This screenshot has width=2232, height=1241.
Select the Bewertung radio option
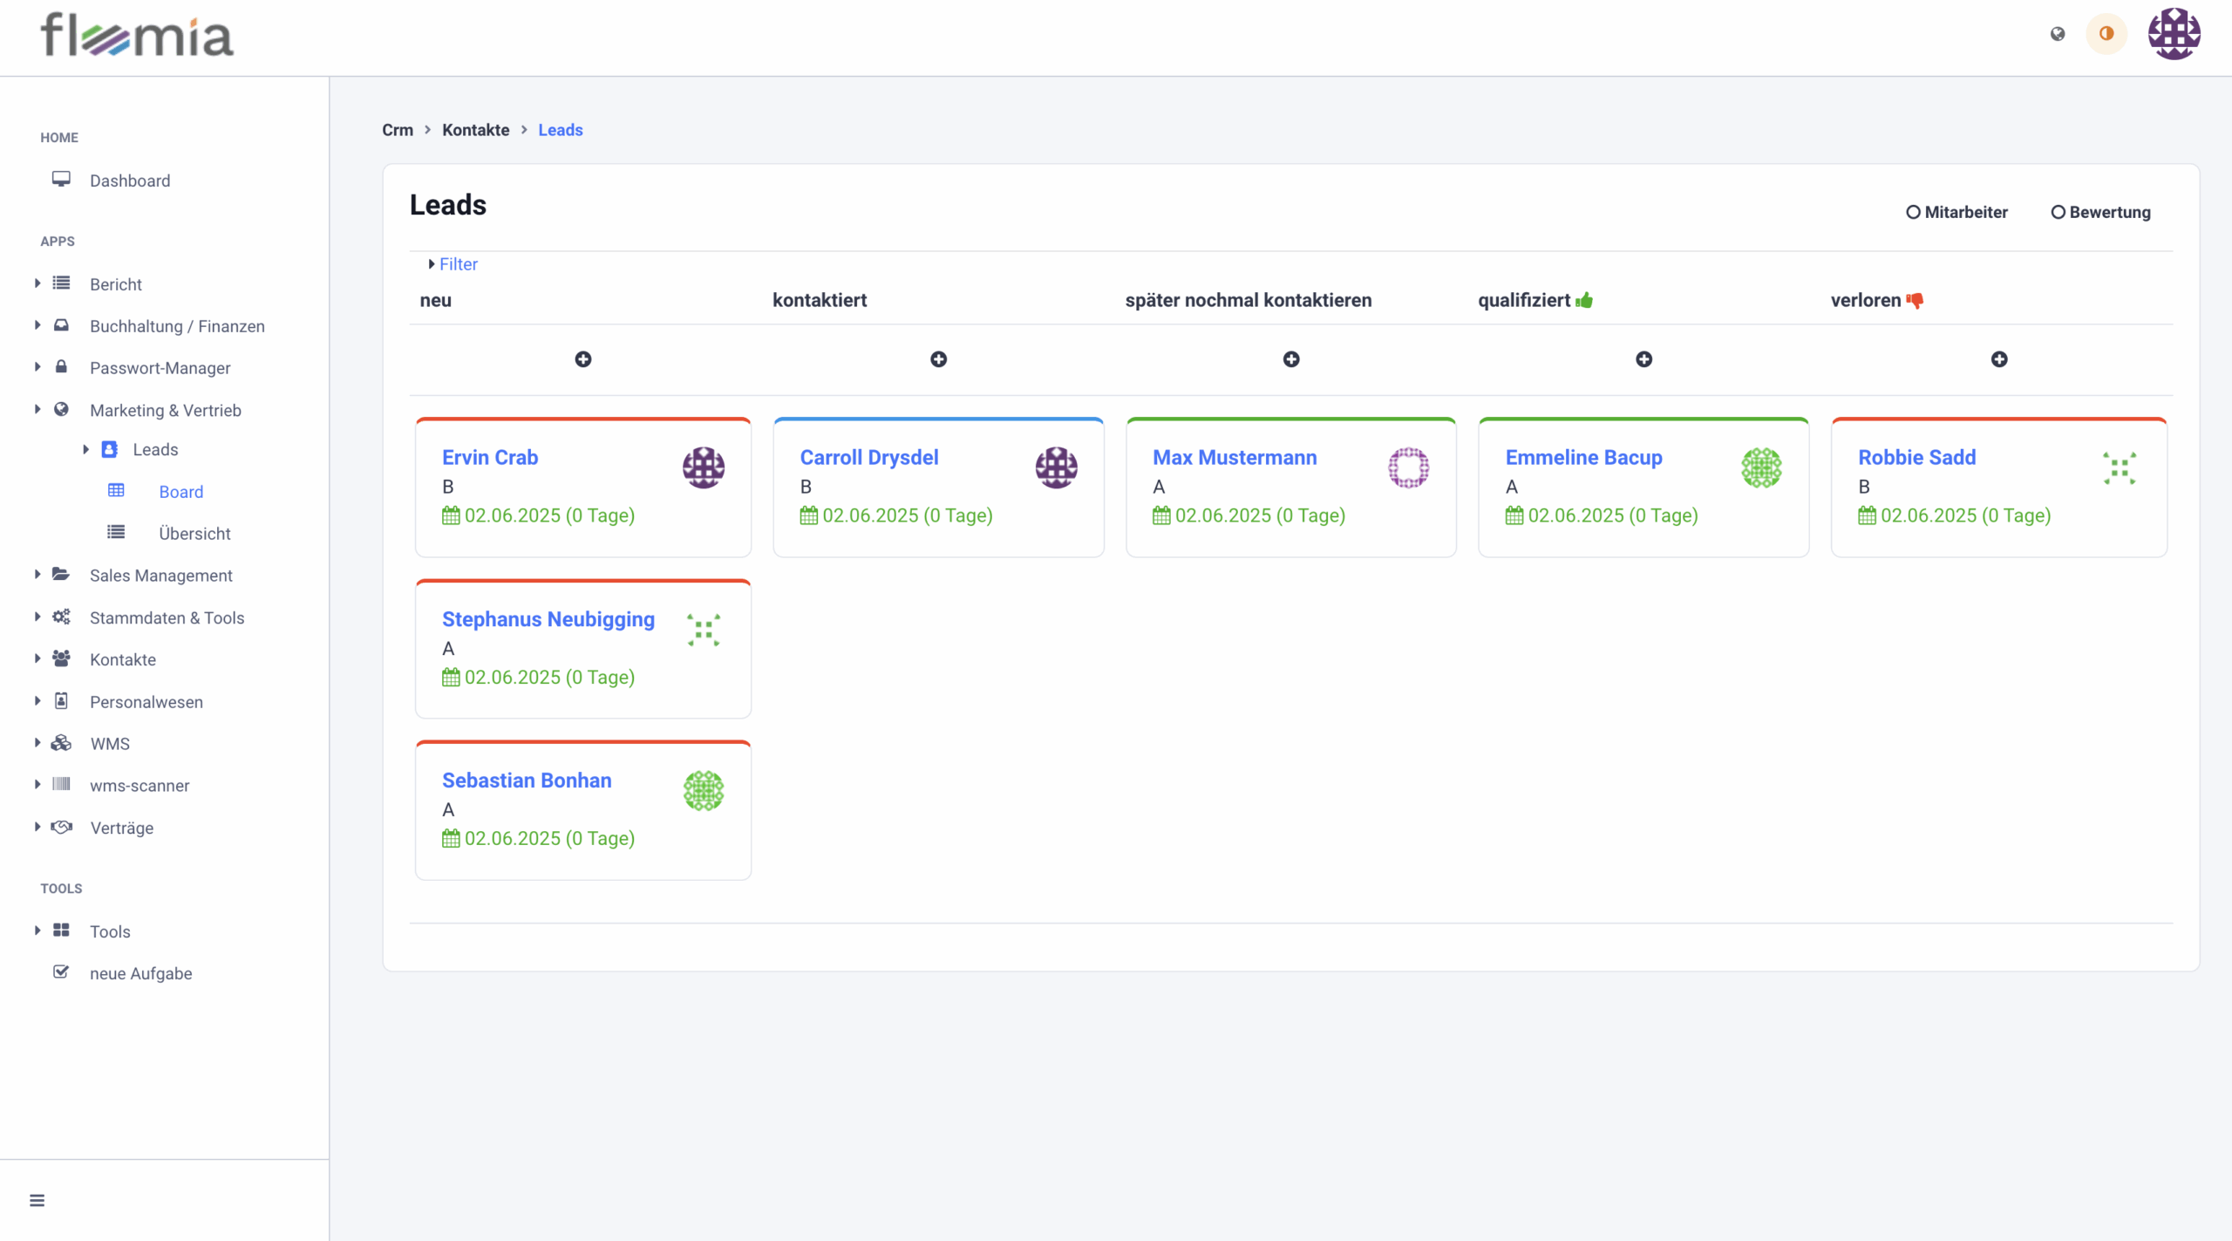tap(2058, 212)
